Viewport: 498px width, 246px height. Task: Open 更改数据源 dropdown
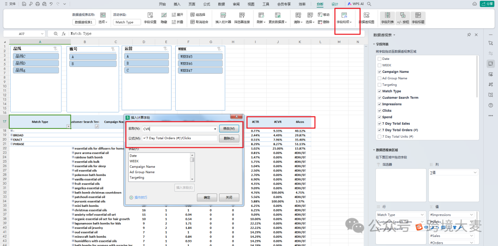pos(278,22)
